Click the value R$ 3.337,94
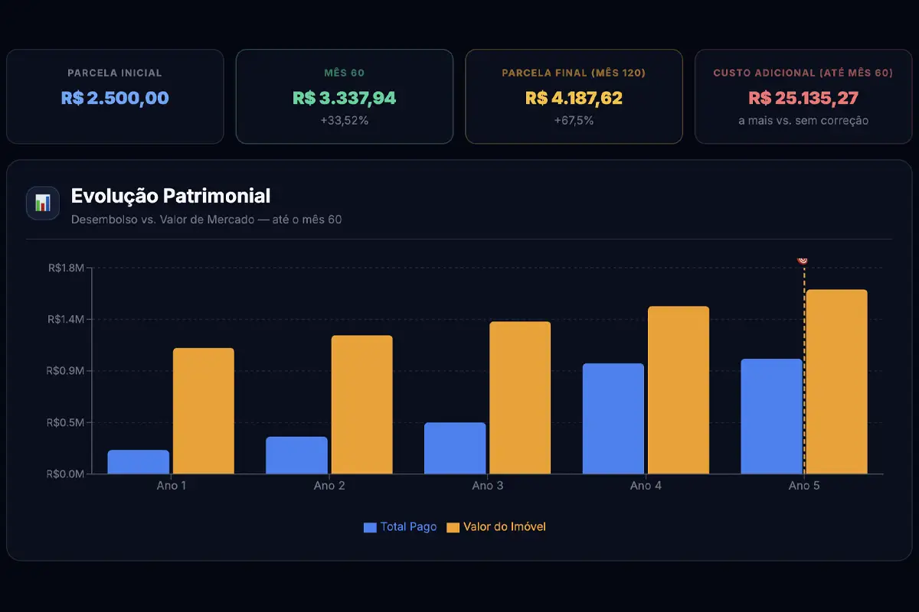Image resolution: width=919 pixels, height=612 pixels. (x=345, y=98)
